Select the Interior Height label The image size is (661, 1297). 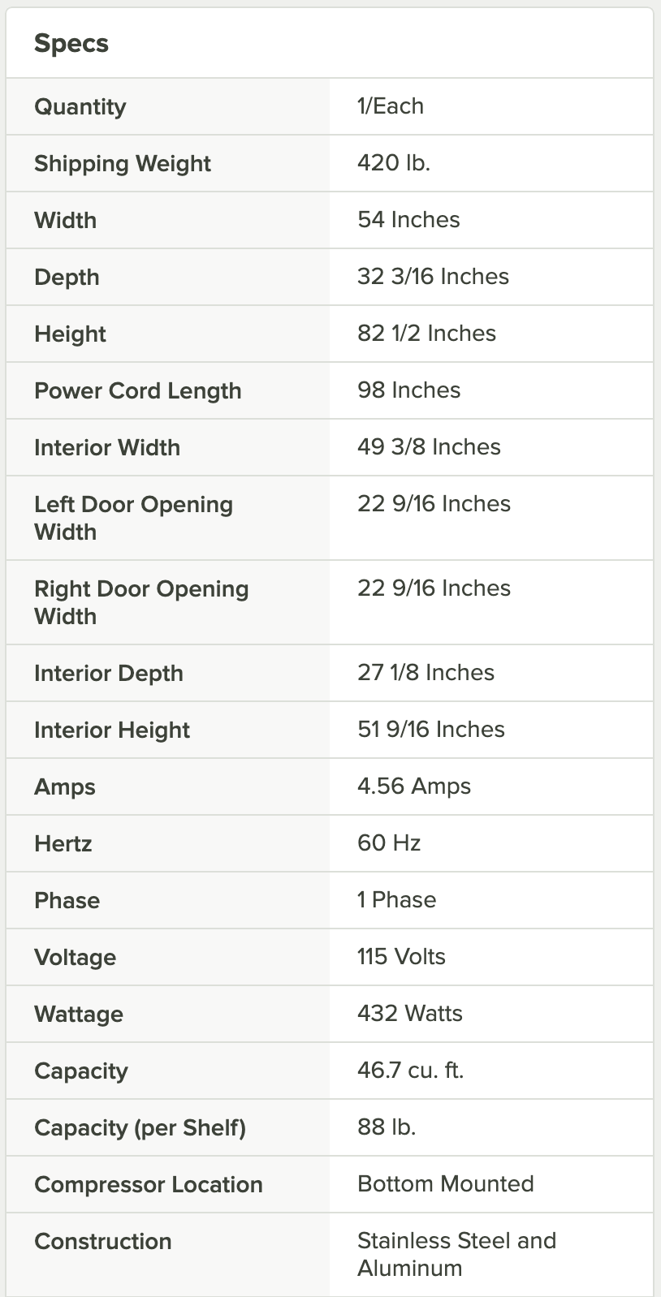tap(112, 730)
